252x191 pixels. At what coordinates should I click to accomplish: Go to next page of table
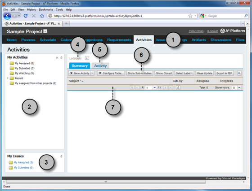[x=165, y=87]
